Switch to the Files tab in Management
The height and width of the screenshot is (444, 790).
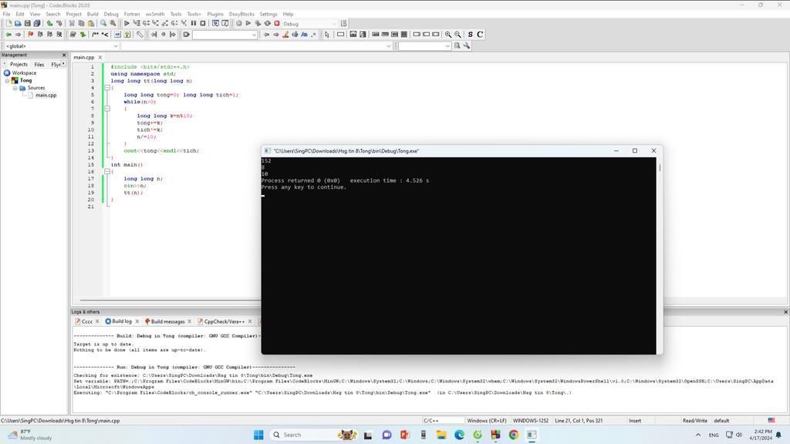(x=39, y=65)
